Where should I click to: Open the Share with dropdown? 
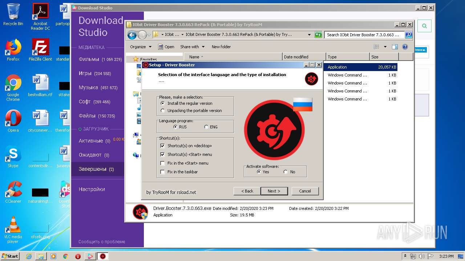tap(192, 47)
